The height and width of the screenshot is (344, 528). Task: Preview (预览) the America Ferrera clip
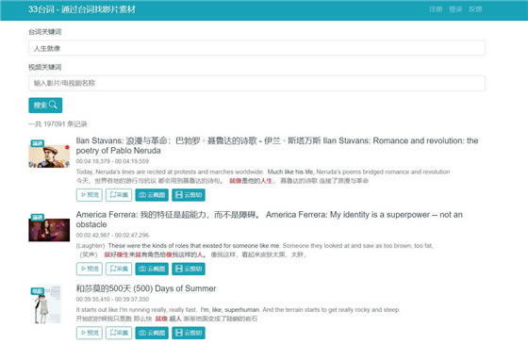pos(90,269)
